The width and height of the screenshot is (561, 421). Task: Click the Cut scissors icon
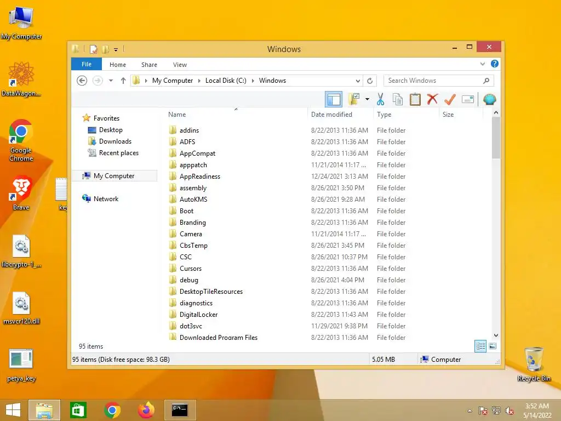pos(380,99)
